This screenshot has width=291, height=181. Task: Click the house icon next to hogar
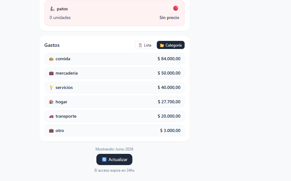pos(51,102)
